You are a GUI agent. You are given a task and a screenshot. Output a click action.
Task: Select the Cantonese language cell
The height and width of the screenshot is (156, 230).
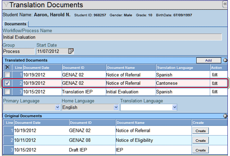[183, 83]
